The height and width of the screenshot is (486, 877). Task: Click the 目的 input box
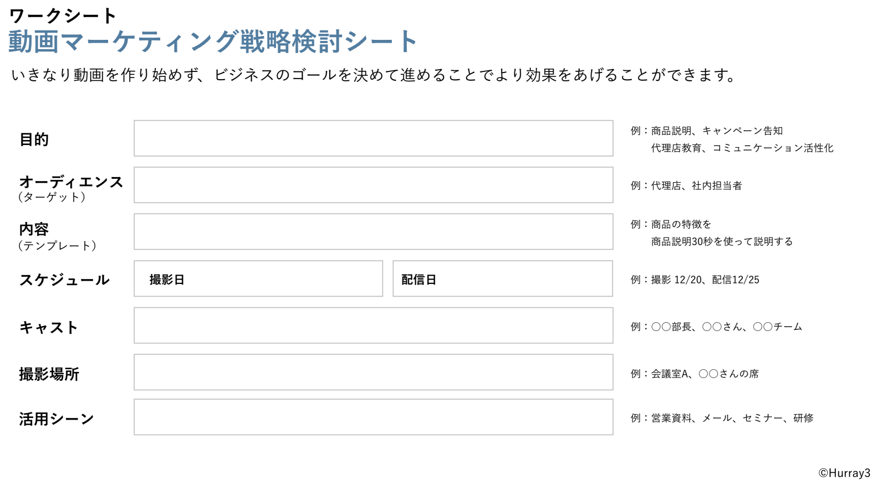373,138
